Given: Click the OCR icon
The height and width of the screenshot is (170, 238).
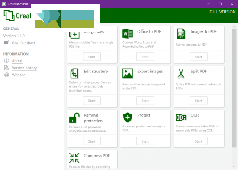Looking at the screenshot, I should pyautogui.click(x=181, y=117).
